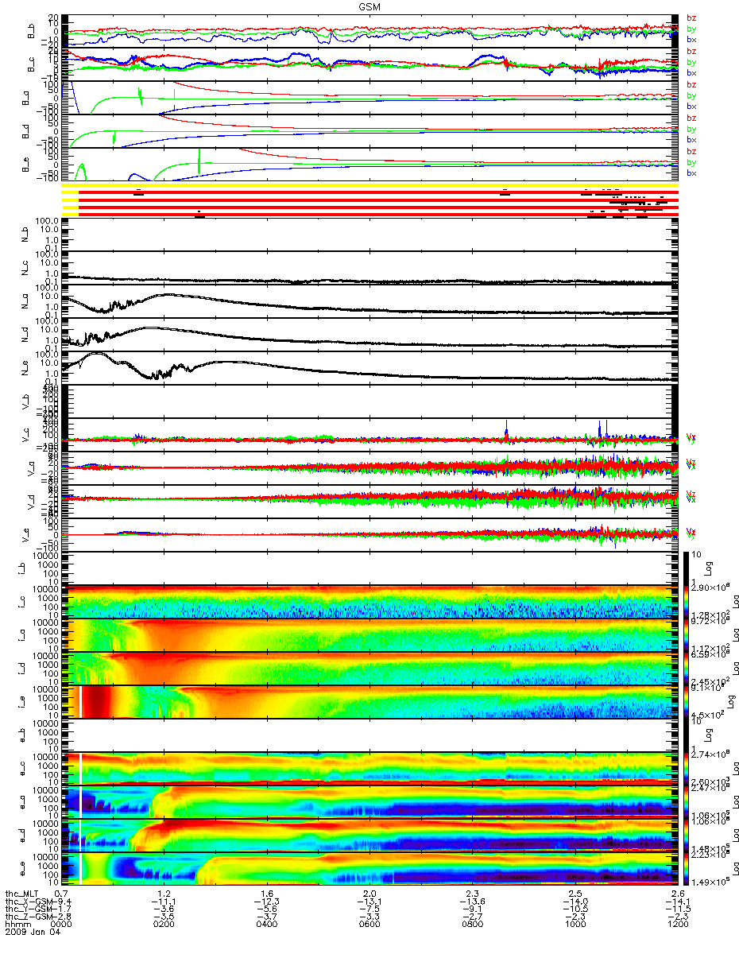Click the thc_MLT row label
The image size is (739, 954).
pos(23,894)
